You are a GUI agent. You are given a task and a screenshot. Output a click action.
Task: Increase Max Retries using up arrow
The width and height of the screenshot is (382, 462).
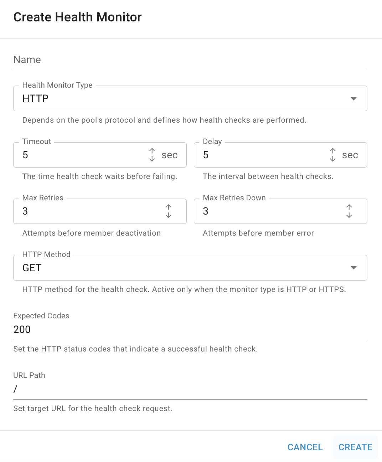pyautogui.click(x=169, y=207)
